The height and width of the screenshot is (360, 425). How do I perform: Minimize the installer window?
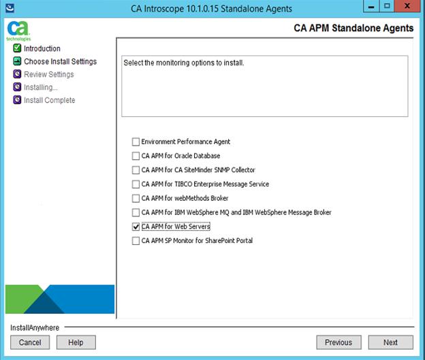pyautogui.click(x=371, y=7)
